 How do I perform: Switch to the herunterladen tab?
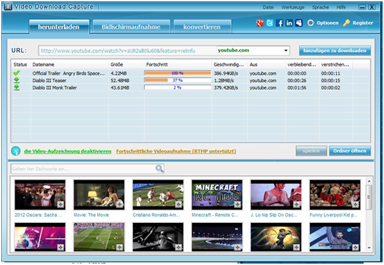[59, 27]
